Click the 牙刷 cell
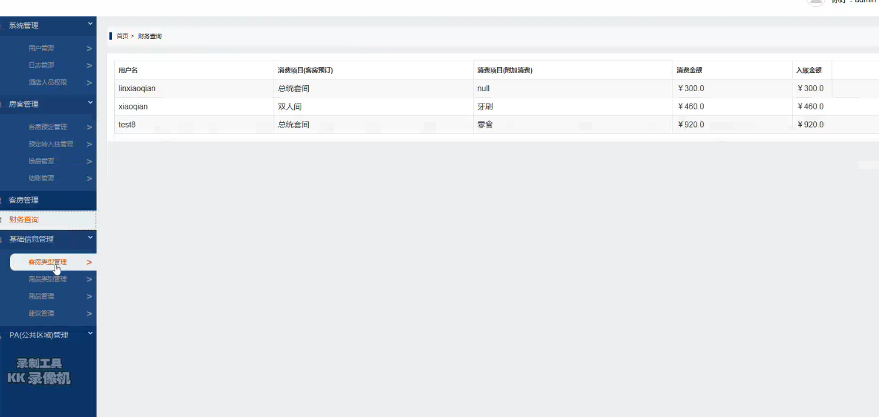This screenshot has height=417, width=879. click(x=485, y=107)
